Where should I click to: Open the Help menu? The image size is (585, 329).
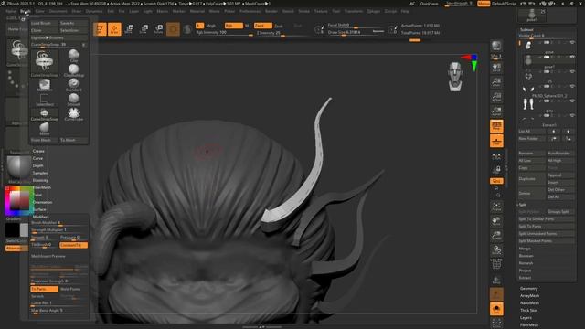point(405,11)
